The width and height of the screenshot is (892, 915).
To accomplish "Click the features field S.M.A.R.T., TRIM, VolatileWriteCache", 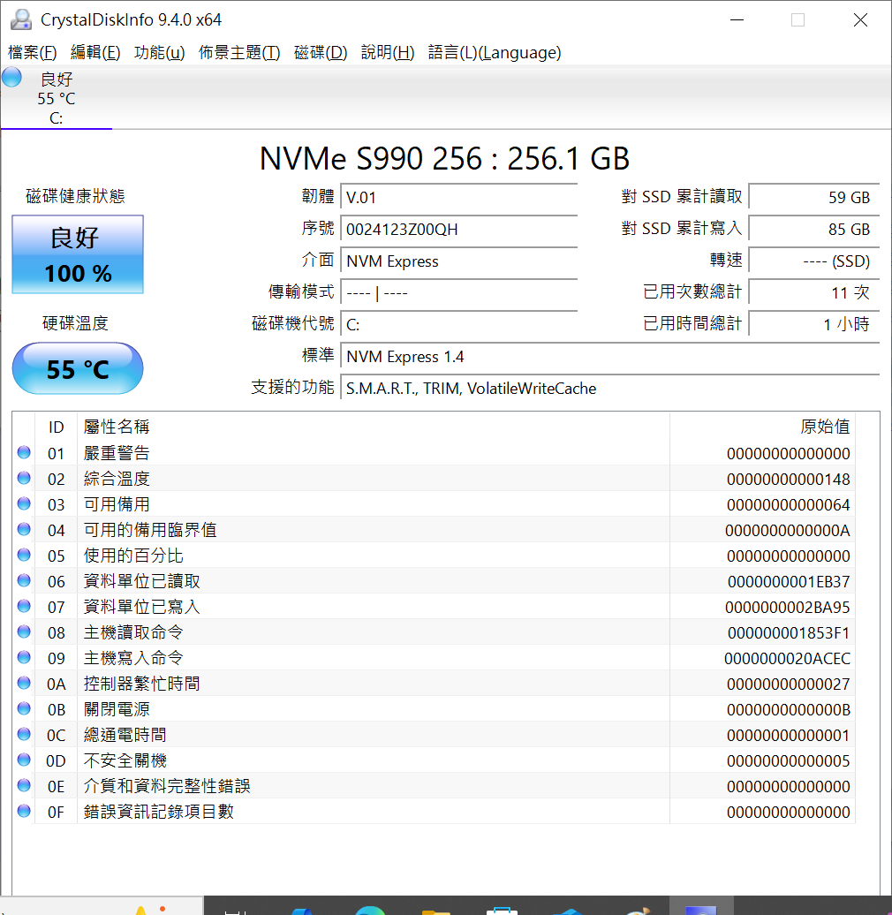I will point(610,388).
